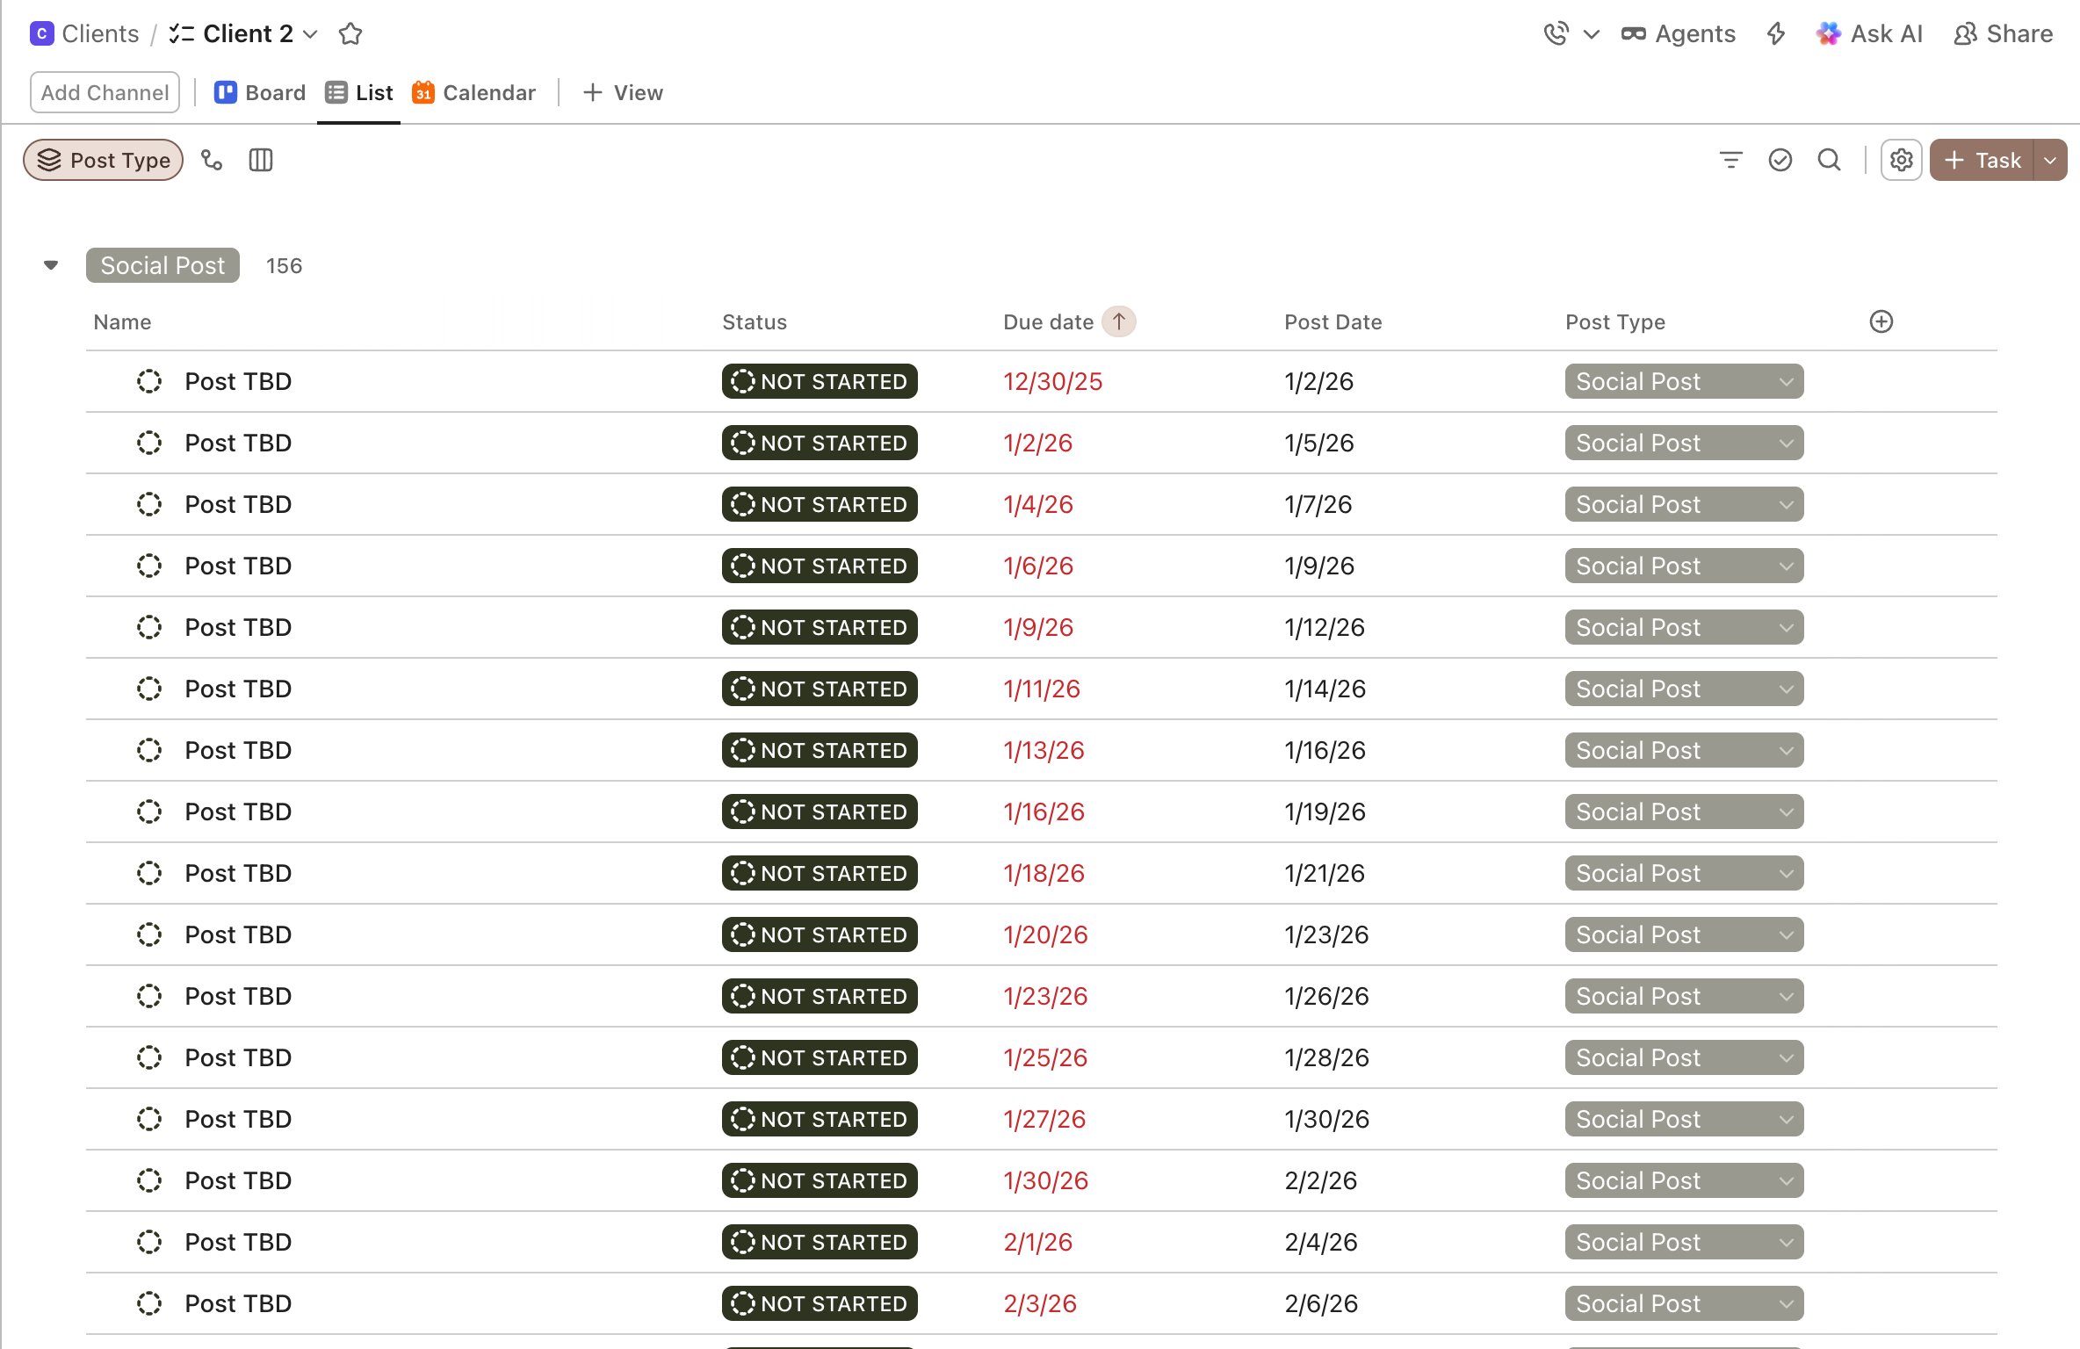Change NOT STARTED status for task due 12/30/25
The image size is (2080, 1349).
(820, 381)
